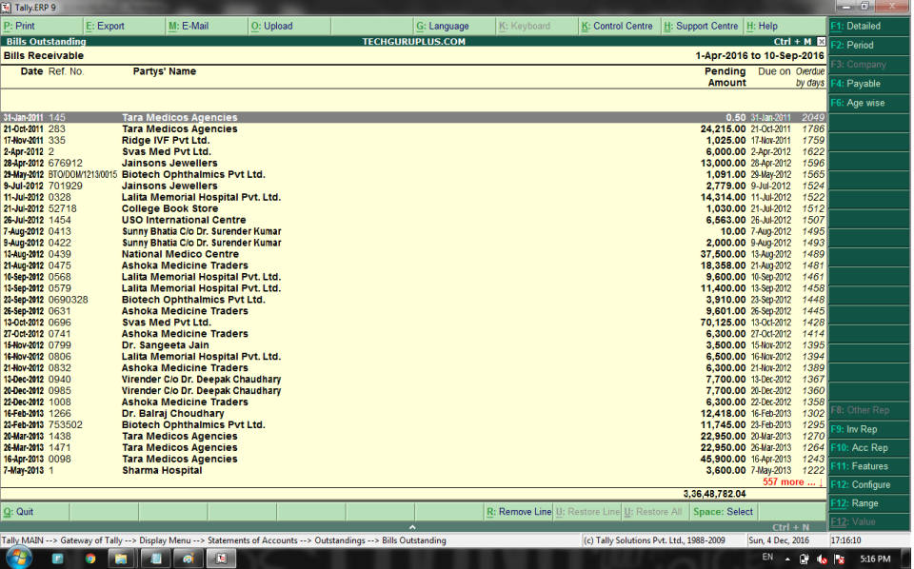This screenshot has height=569, width=914.
Task: Select Dr. Balraj Choudhary row
Action: [413, 414]
